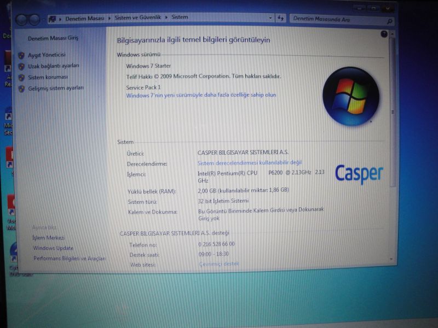This screenshot has width=438, height=328.
Task: Click the Üretici value CASPER BILGISAYAR SISTEMLERI A.S.
Action: point(243,153)
